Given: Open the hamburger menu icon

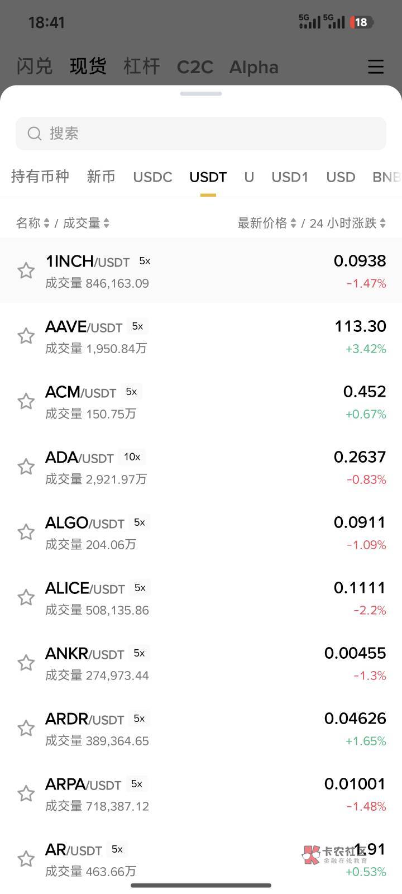Looking at the screenshot, I should (x=375, y=66).
